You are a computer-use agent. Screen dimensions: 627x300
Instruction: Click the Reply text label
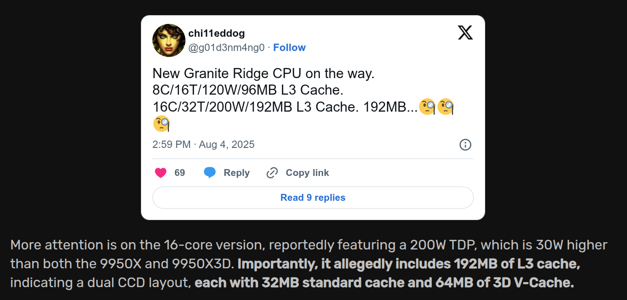click(x=236, y=173)
